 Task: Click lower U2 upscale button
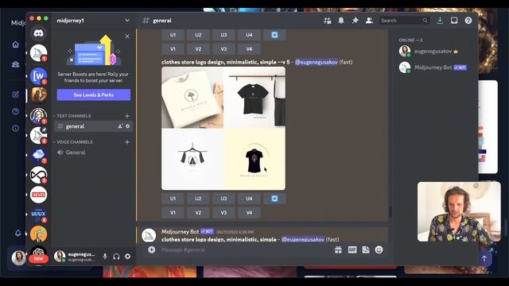coord(198,199)
